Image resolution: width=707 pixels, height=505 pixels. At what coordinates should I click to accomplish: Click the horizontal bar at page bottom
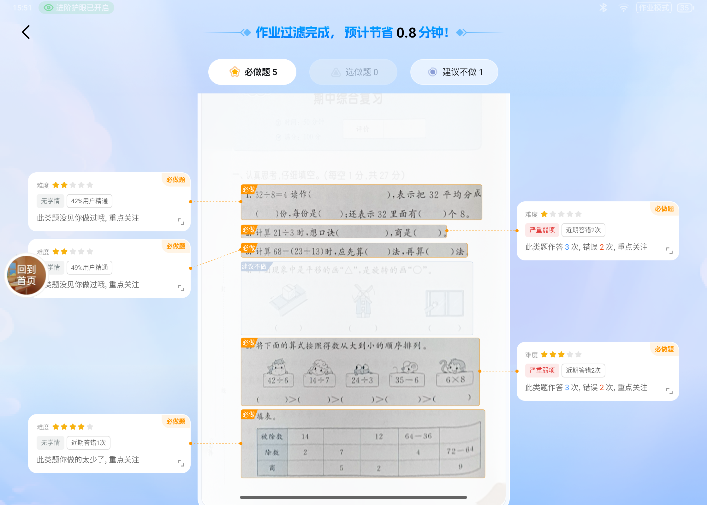[x=353, y=497]
